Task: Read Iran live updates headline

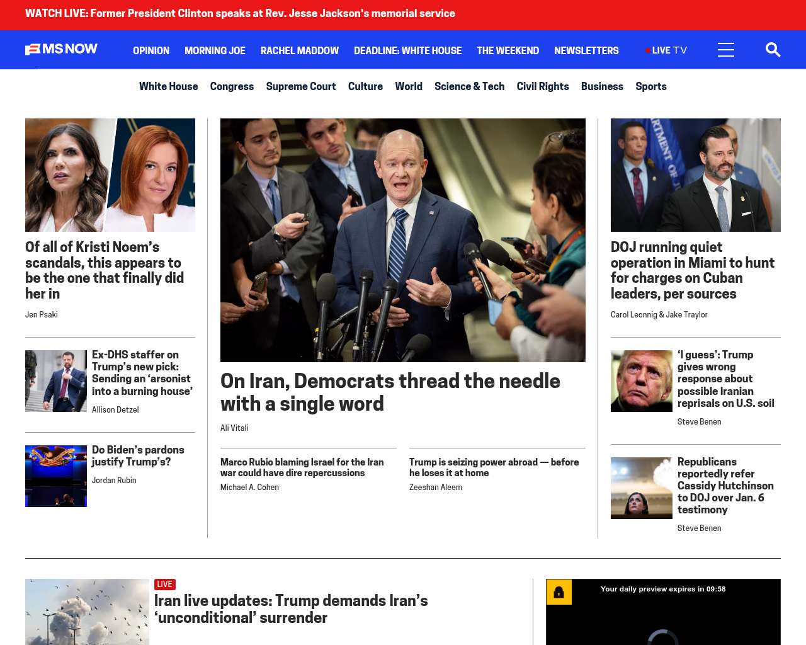Action: [291, 609]
